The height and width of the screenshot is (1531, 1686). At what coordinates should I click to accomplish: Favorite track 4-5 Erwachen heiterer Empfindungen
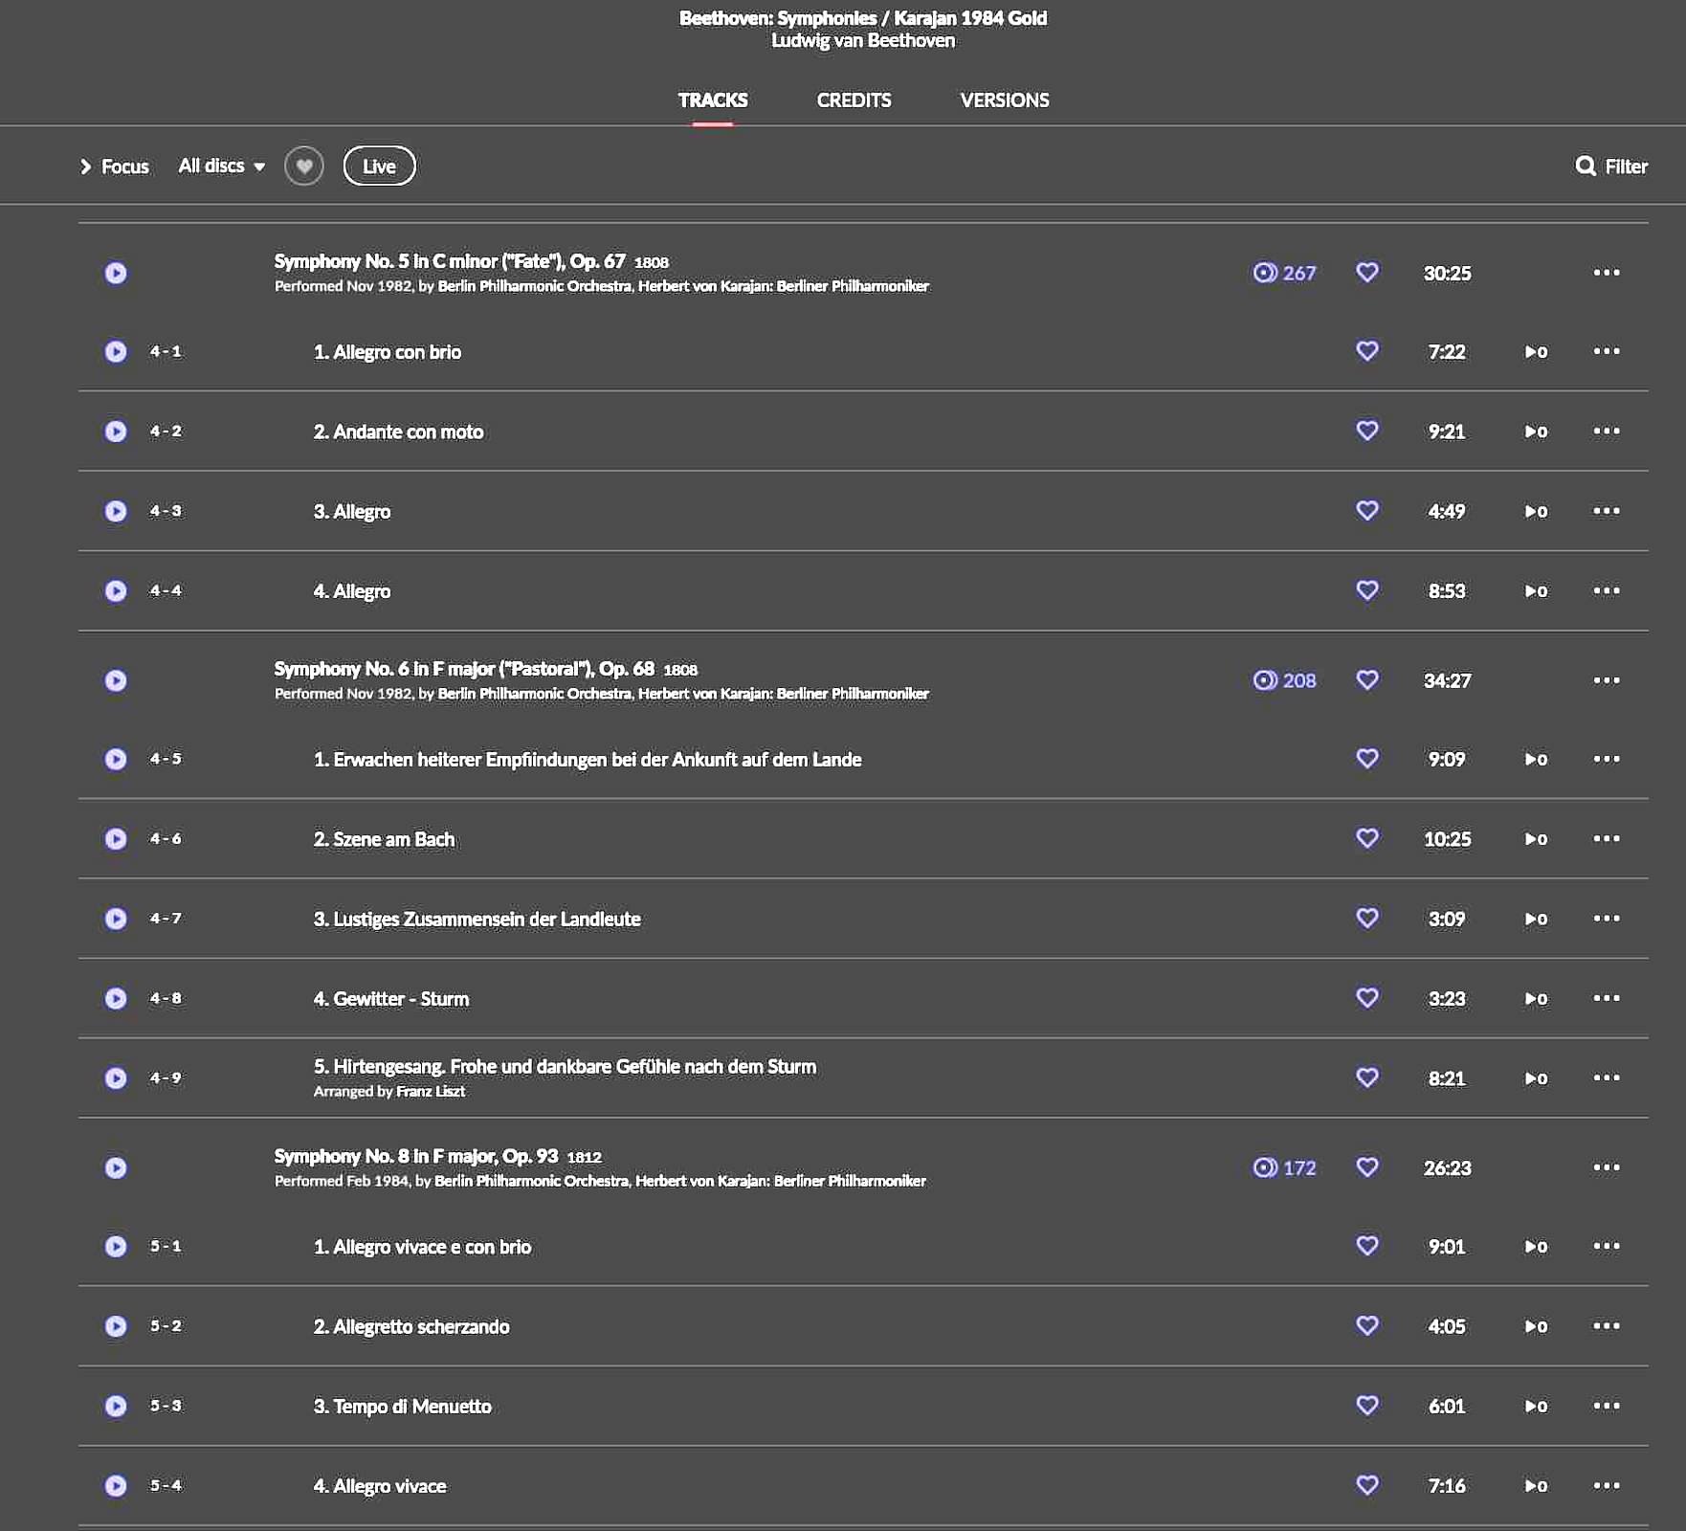point(1367,759)
